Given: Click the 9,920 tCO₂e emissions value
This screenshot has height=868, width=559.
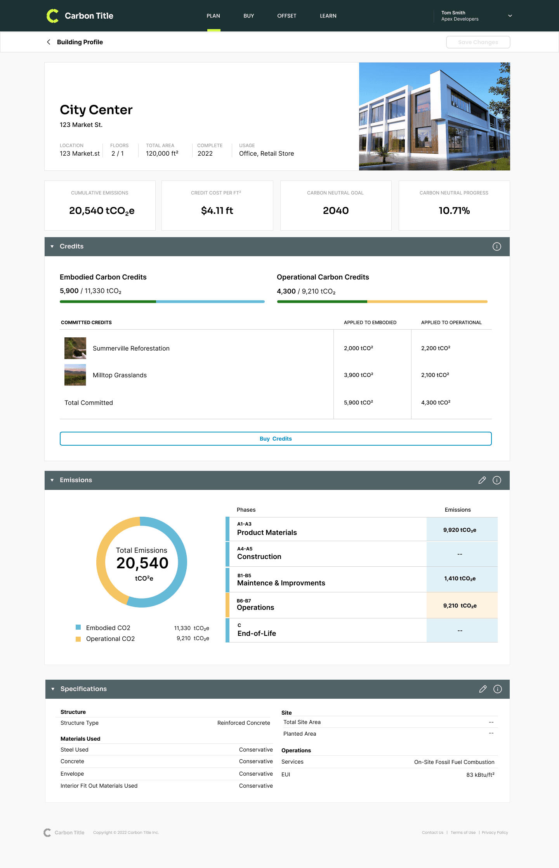Looking at the screenshot, I should point(460,530).
